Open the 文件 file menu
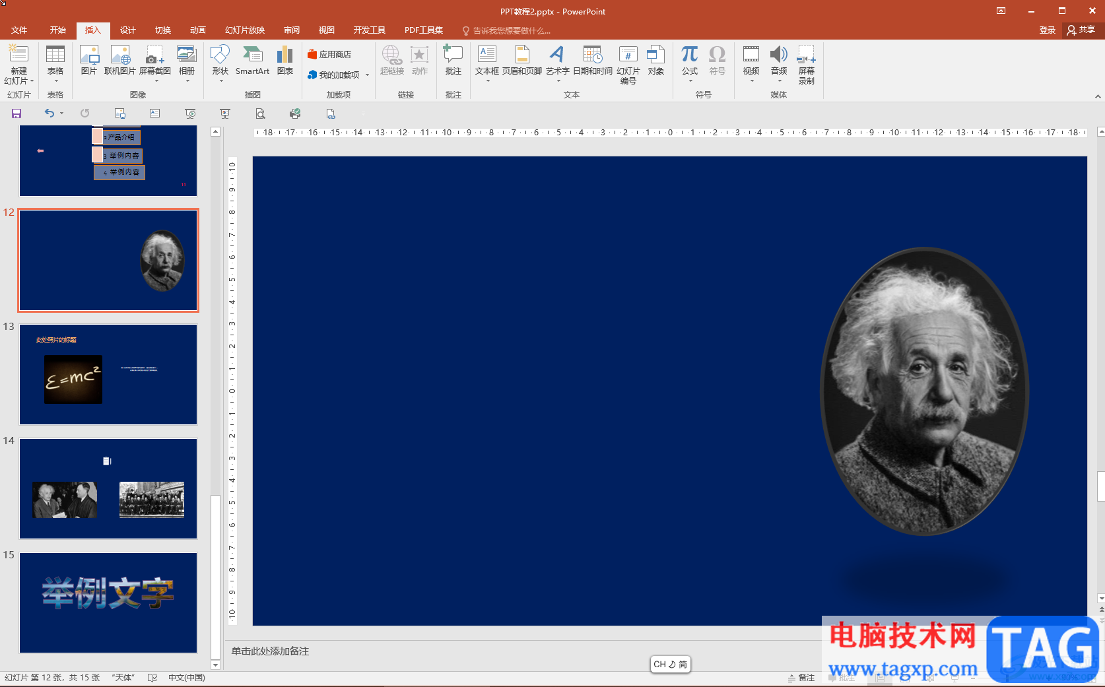The height and width of the screenshot is (687, 1105). pos(19,30)
